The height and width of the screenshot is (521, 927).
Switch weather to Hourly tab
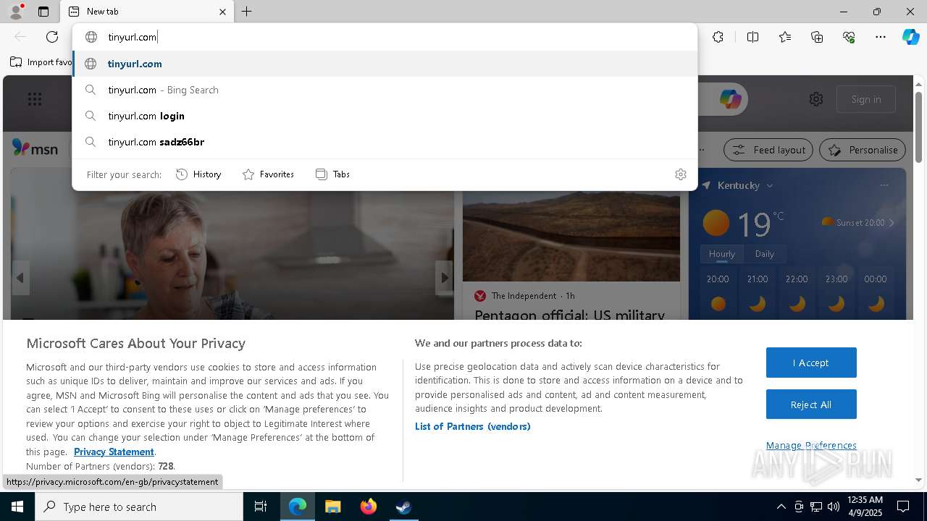[x=721, y=254]
